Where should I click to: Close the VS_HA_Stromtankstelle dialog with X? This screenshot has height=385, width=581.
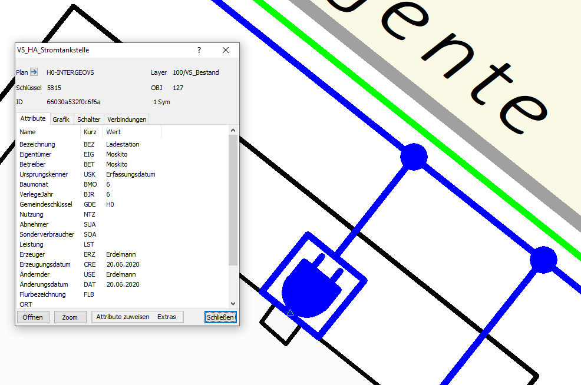point(226,51)
